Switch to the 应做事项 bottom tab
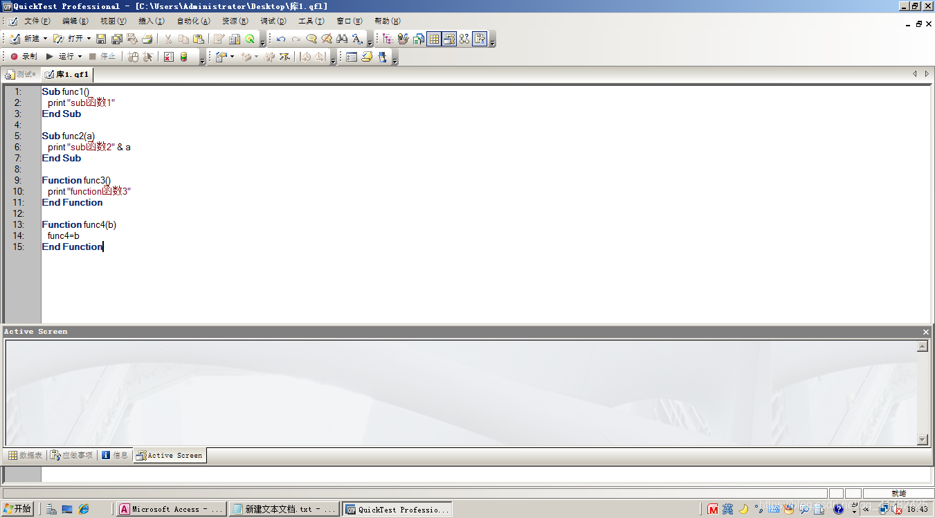935x518 pixels. [71, 455]
